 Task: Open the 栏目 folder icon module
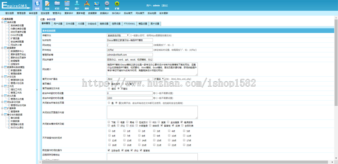[x=57, y=5]
